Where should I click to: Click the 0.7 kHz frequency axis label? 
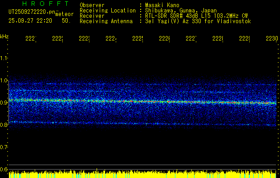4,147
